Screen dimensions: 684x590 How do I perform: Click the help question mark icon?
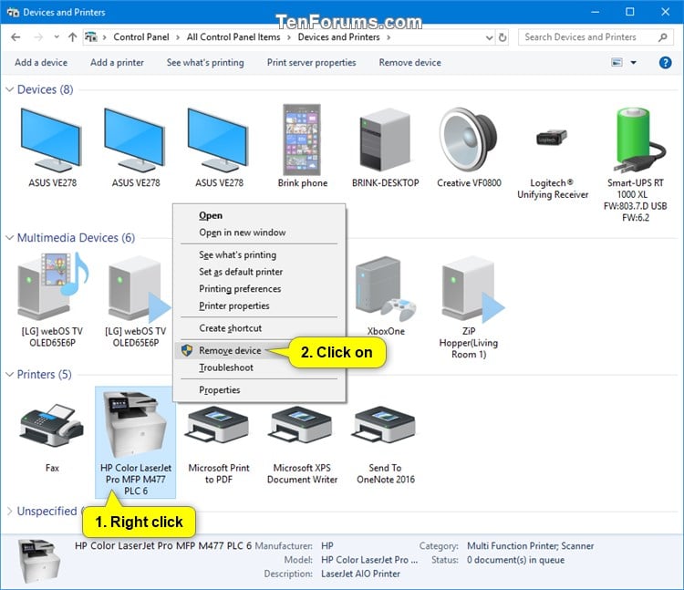(665, 63)
